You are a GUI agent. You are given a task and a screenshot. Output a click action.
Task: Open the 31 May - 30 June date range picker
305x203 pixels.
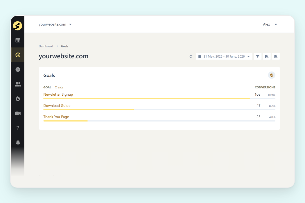click(x=224, y=56)
